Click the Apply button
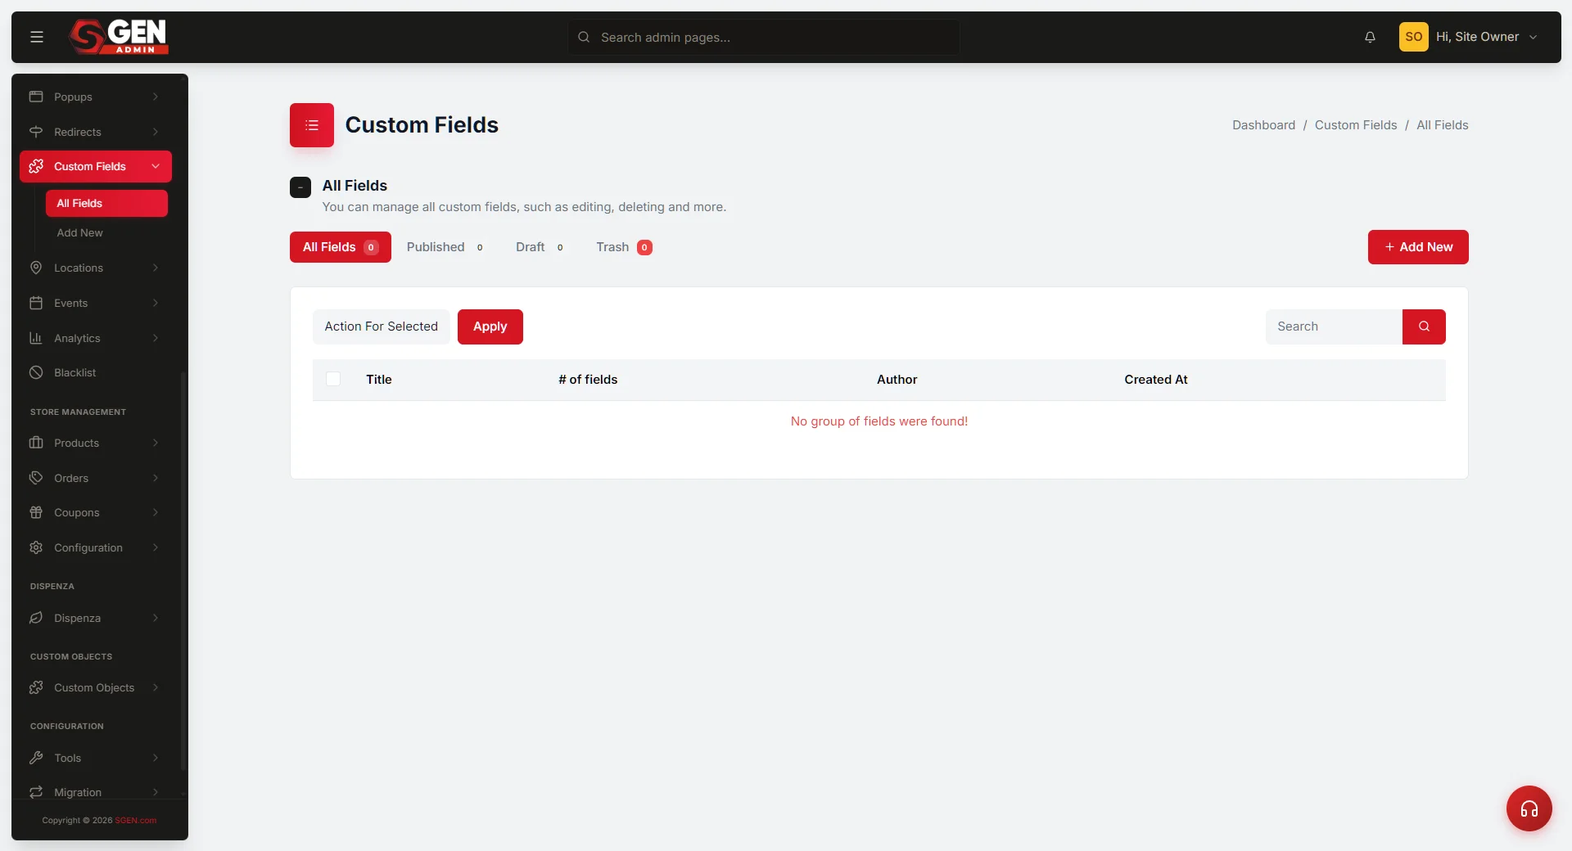The height and width of the screenshot is (851, 1572). coord(490,326)
